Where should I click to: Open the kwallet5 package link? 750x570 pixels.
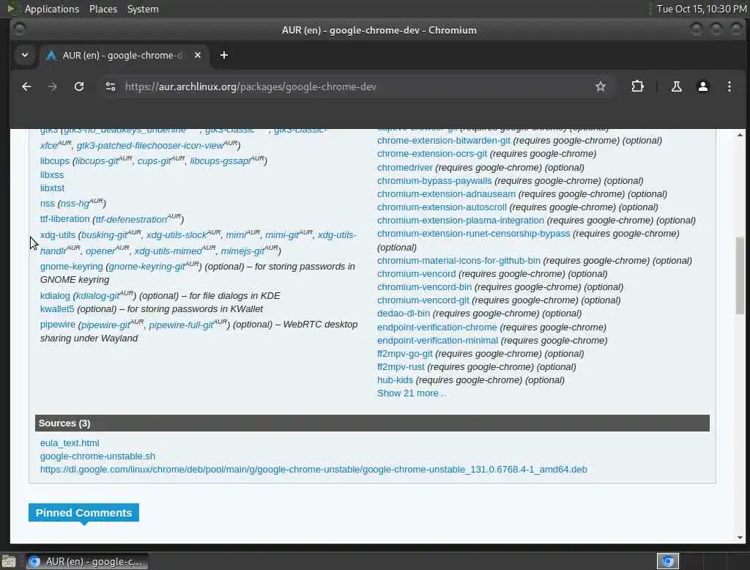[57, 309]
